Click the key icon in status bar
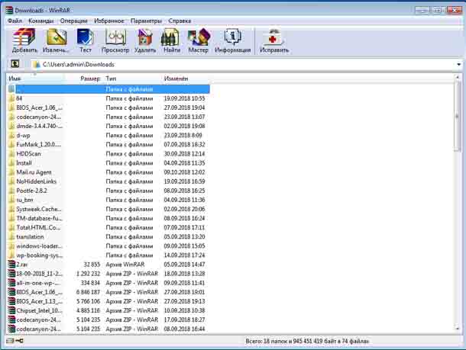 19,341
